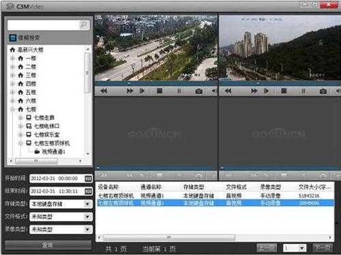Expand the 一楼 tree node
This screenshot has width=341, height=255.
tap(12, 59)
